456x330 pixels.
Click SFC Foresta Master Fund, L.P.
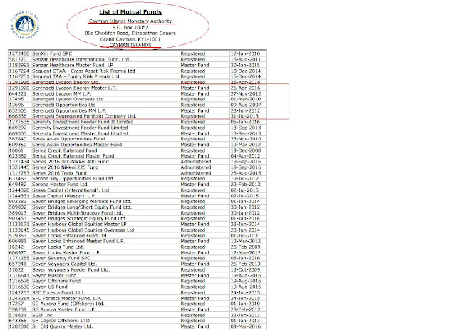(x=66, y=298)
